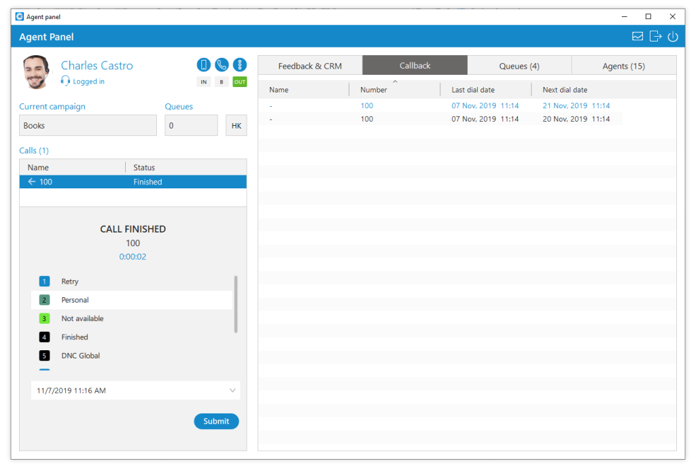
Task: Open the three-dots more options icon
Action: [x=239, y=65]
